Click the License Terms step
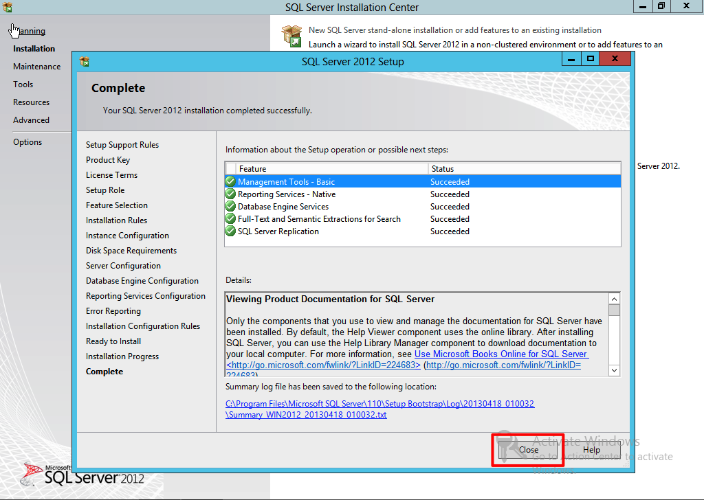 [x=112, y=175]
